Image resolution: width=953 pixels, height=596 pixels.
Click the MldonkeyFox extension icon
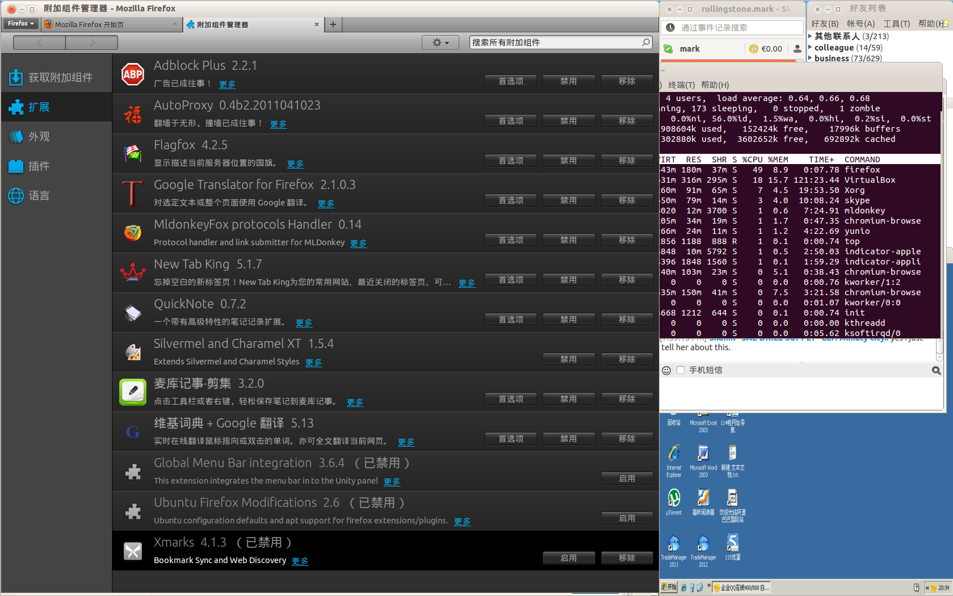coord(133,233)
